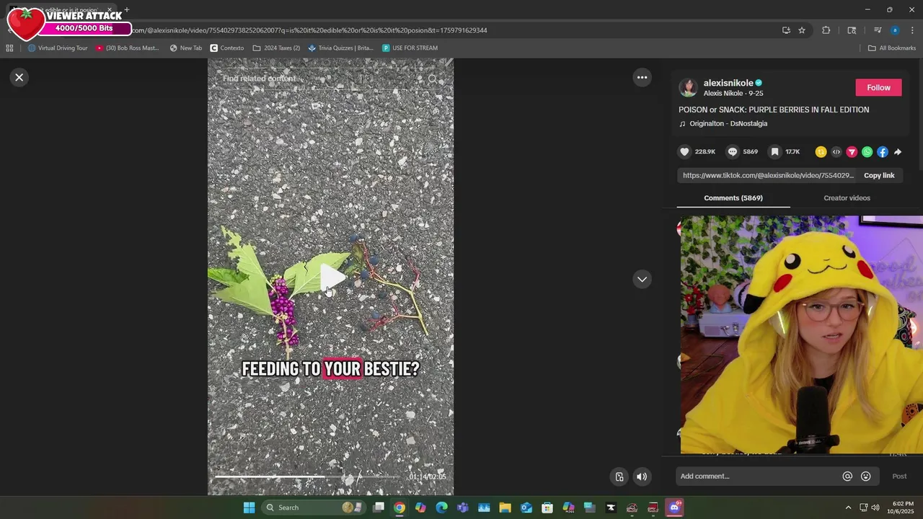Go to next video with down chevron

642,279
